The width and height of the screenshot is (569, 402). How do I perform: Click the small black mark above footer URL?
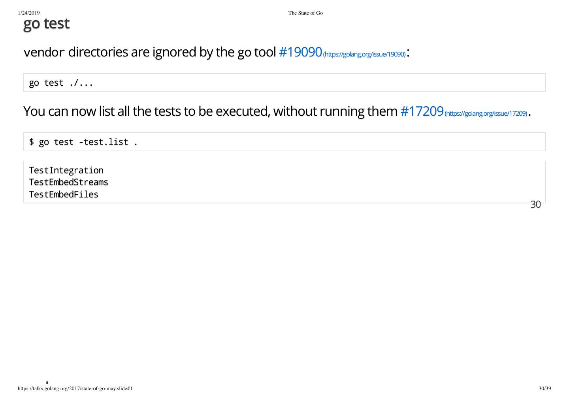point(47,382)
